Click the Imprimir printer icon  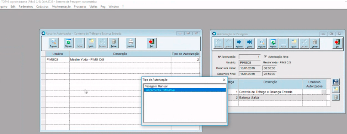[x=131, y=43]
